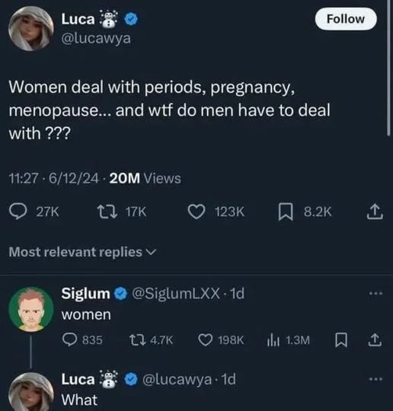Share the main tweet via upload icon
The image size is (393, 411).
(x=375, y=212)
